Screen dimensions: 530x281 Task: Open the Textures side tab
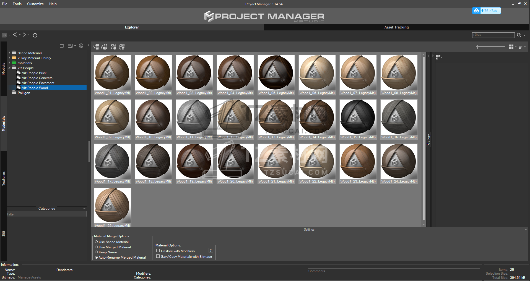tap(4, 178)
